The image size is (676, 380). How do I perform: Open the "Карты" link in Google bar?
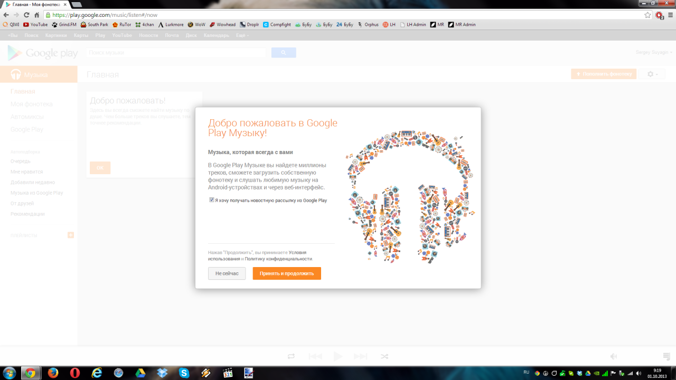(x=81, y=35)
